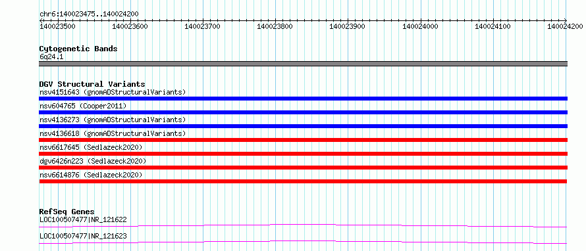Click the chr6:140023475..140024200 region label
This screenshot has width=586, height=251.
tap(89, 14)
